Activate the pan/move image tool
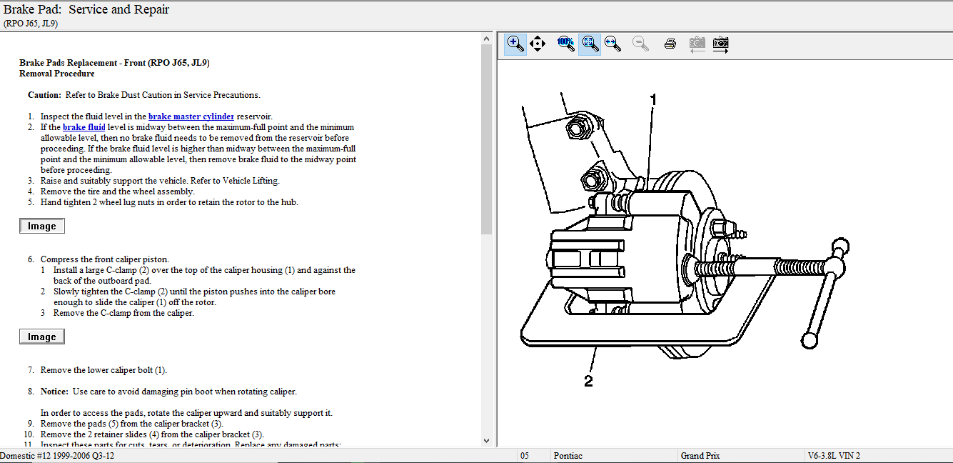Viewport: 953px width, 463px height. 538,44
